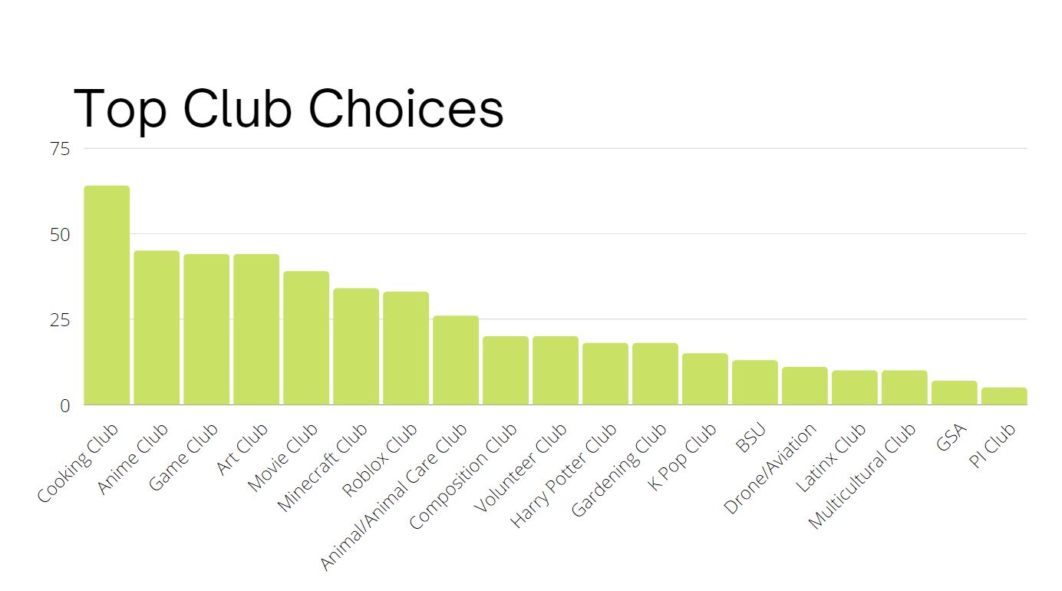Image resolution: width=1062 pixels, height=591 pixels.
Task: Click the Harry Potter Club axis label
Action: (565, 475)
